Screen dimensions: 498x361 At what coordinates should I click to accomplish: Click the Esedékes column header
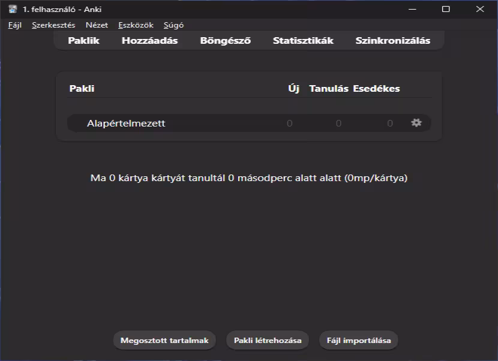(376, 88)
